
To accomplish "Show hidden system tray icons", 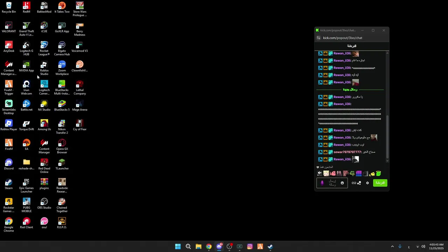I will click(392, 247).
